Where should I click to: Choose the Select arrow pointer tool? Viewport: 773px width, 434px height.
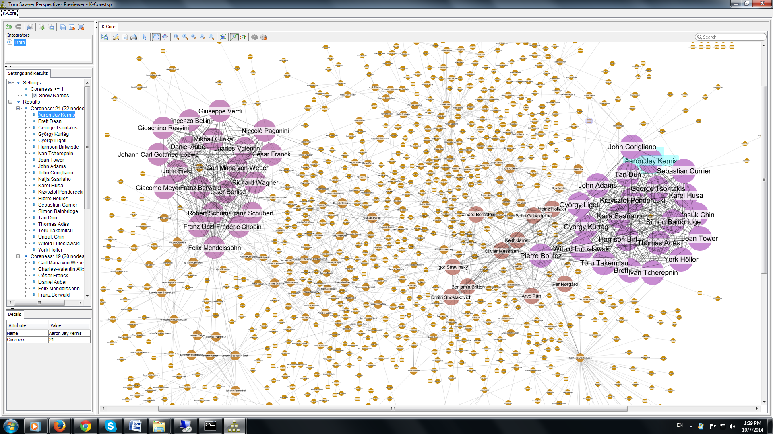[145, 37]
